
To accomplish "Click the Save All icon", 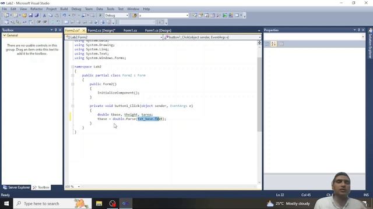I will [x=37, y=16].
